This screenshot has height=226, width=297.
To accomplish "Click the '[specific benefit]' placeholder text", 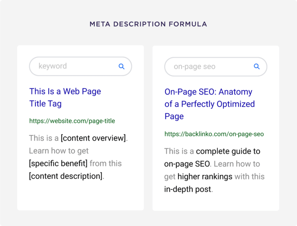I will [x=58, y=163].
